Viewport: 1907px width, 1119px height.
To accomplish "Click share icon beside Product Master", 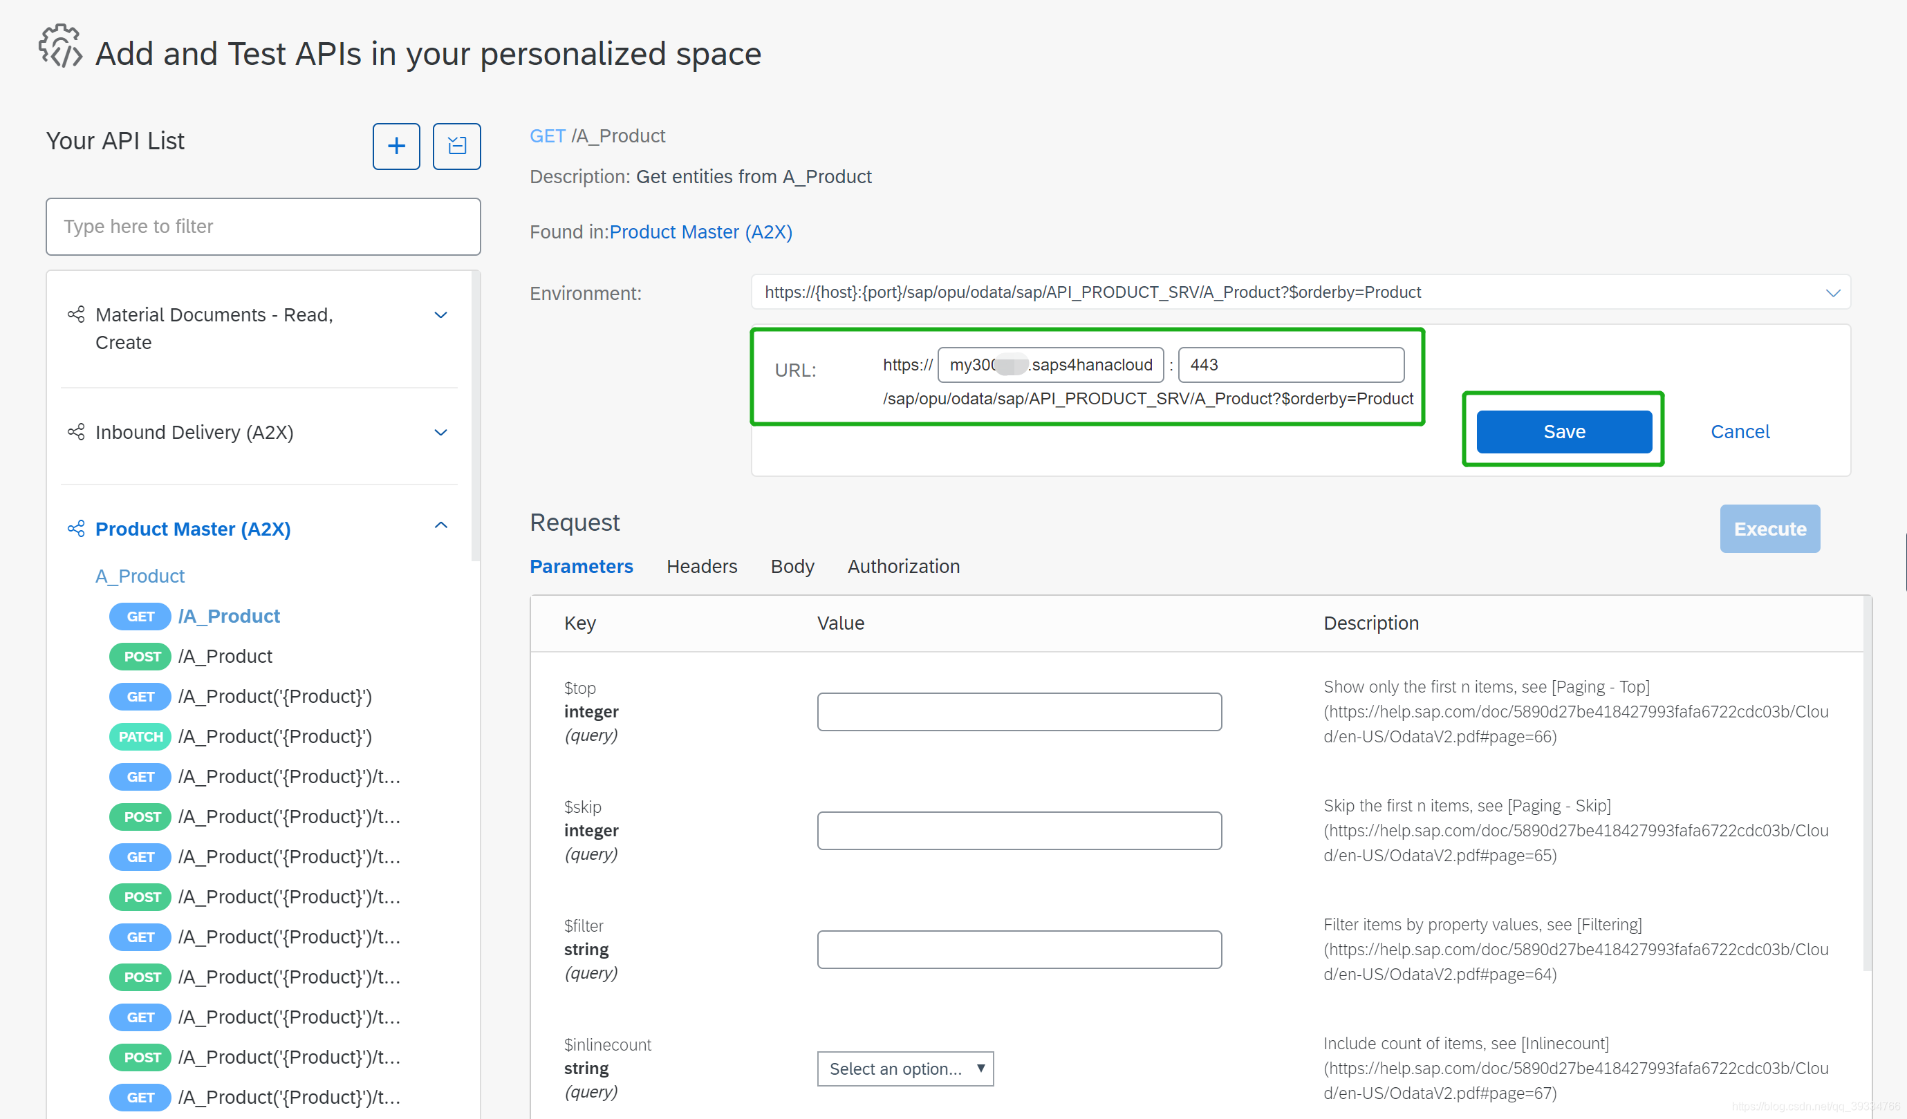I will pyautogui.click(x=75, y=528).
